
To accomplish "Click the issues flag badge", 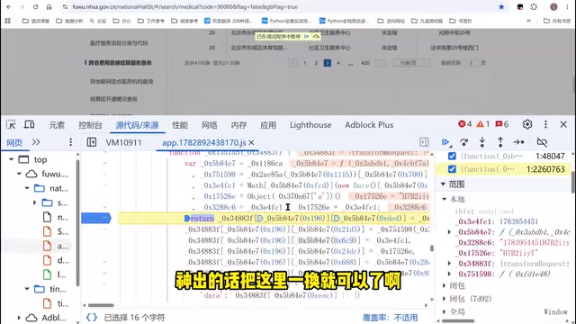I will tap(502, 124).
